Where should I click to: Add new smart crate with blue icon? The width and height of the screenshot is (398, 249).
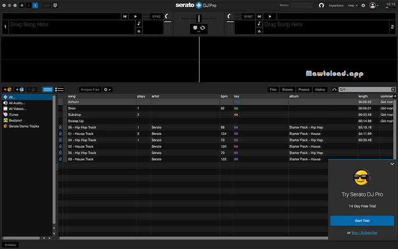[20, 89]
